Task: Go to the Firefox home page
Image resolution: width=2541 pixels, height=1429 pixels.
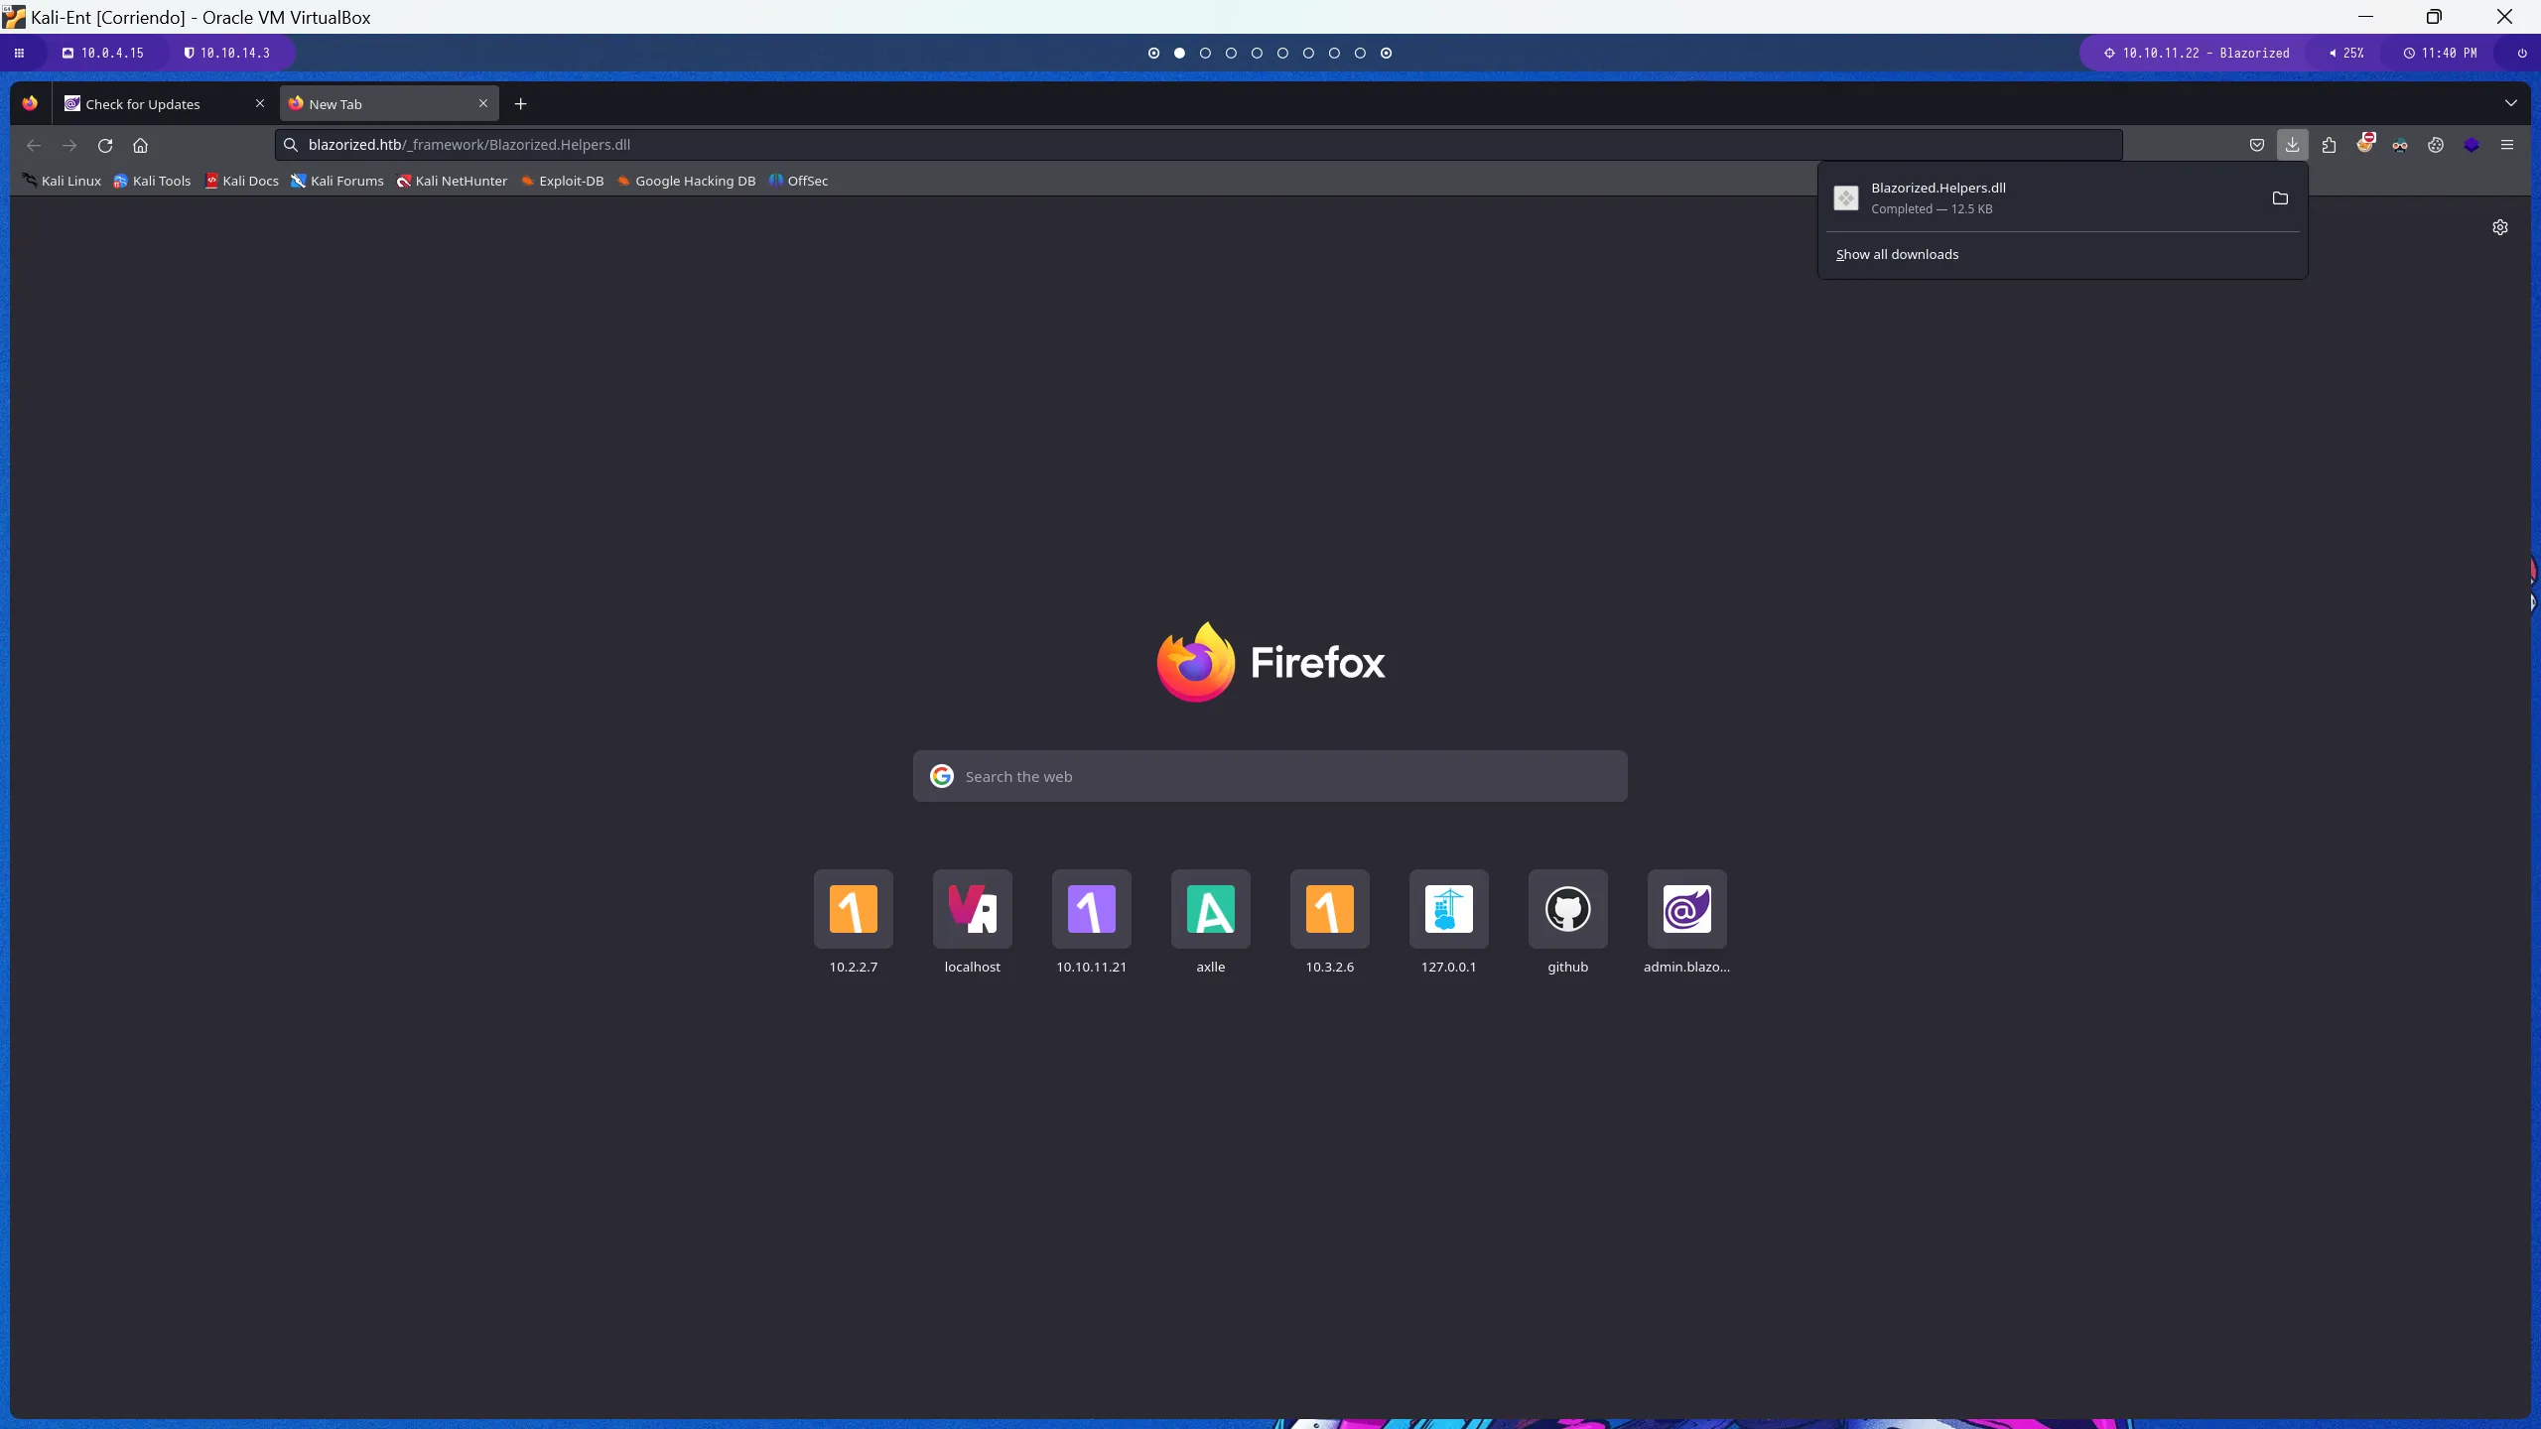Action: [x=140, y=145]
